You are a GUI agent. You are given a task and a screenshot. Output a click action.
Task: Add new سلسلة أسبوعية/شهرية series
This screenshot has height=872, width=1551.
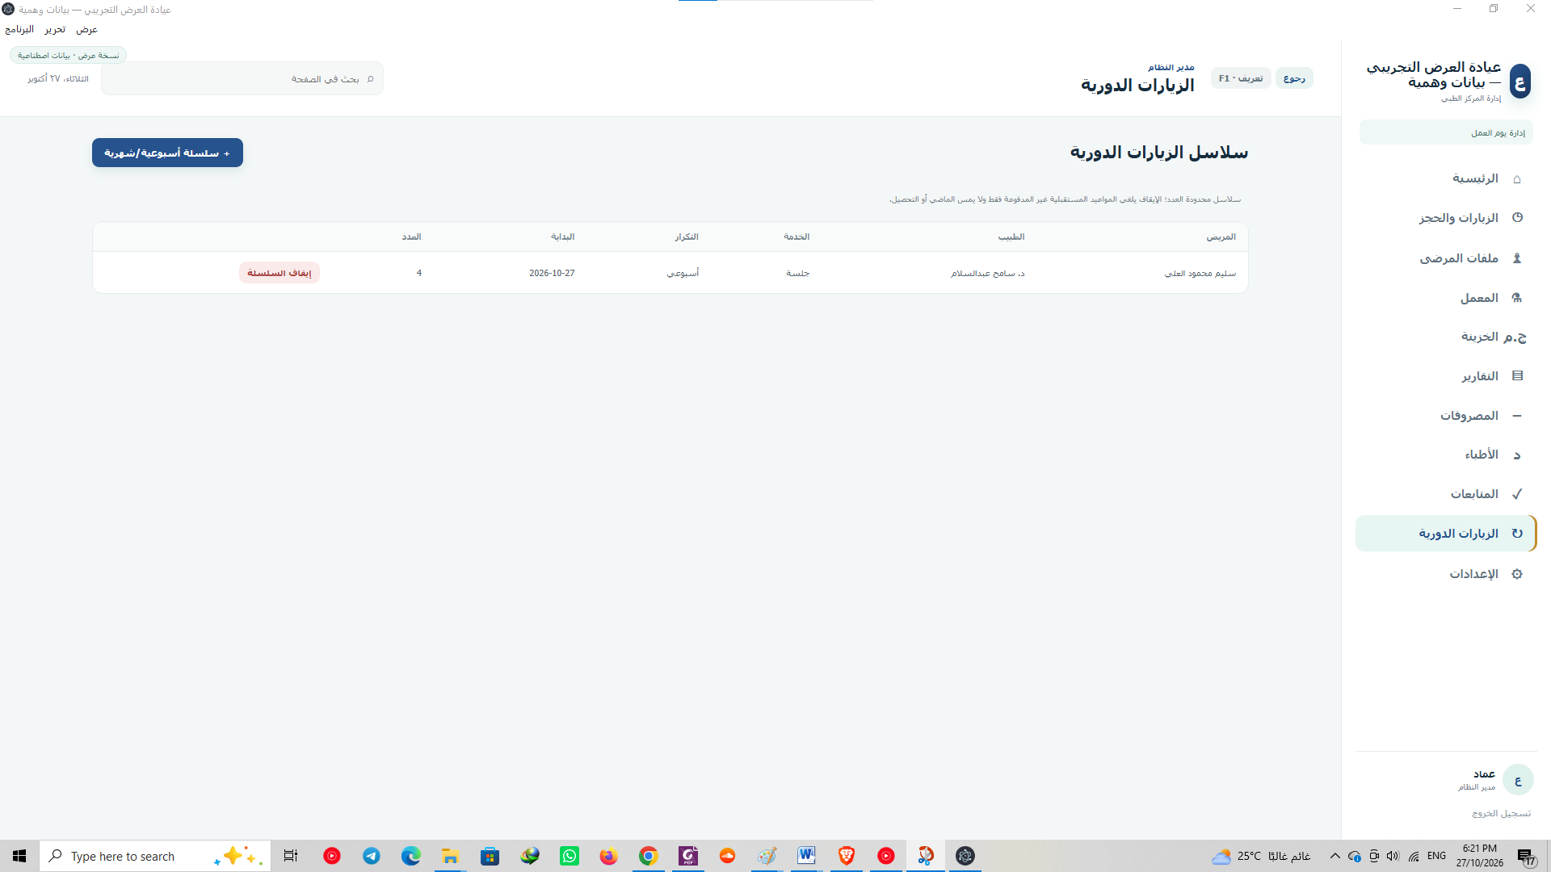[167, 153]
